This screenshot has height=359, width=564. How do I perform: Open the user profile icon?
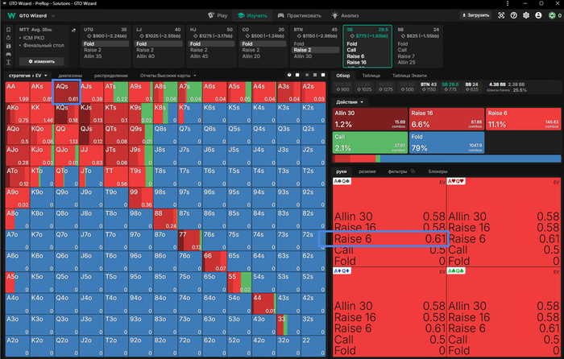(538, 15)
